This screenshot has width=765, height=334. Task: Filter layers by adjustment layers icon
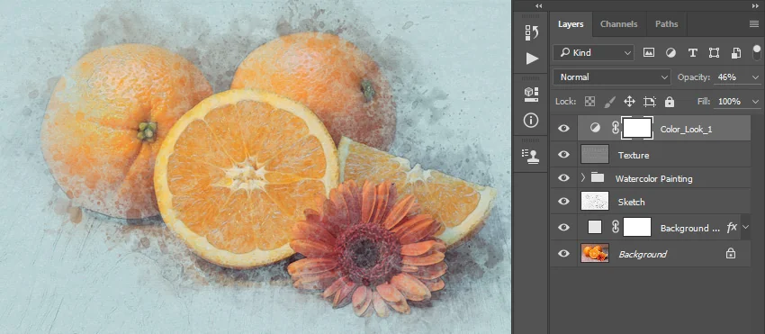pyautogui.click(x=670, y=53)
